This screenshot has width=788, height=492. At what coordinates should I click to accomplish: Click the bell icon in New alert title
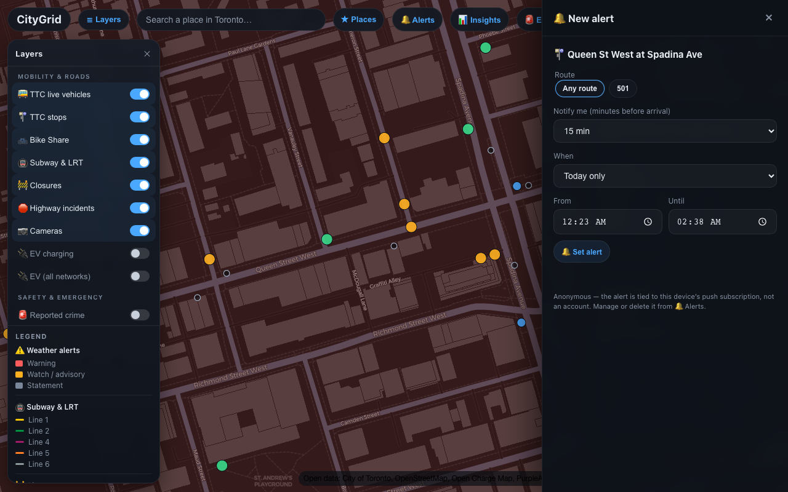point(559,18)
